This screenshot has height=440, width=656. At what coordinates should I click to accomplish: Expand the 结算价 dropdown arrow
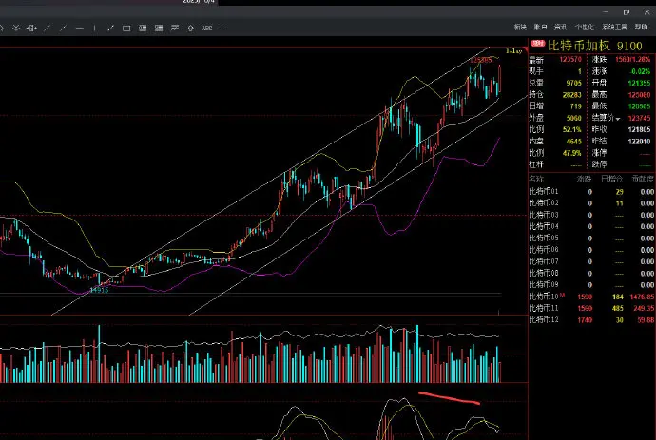(618, 119)
